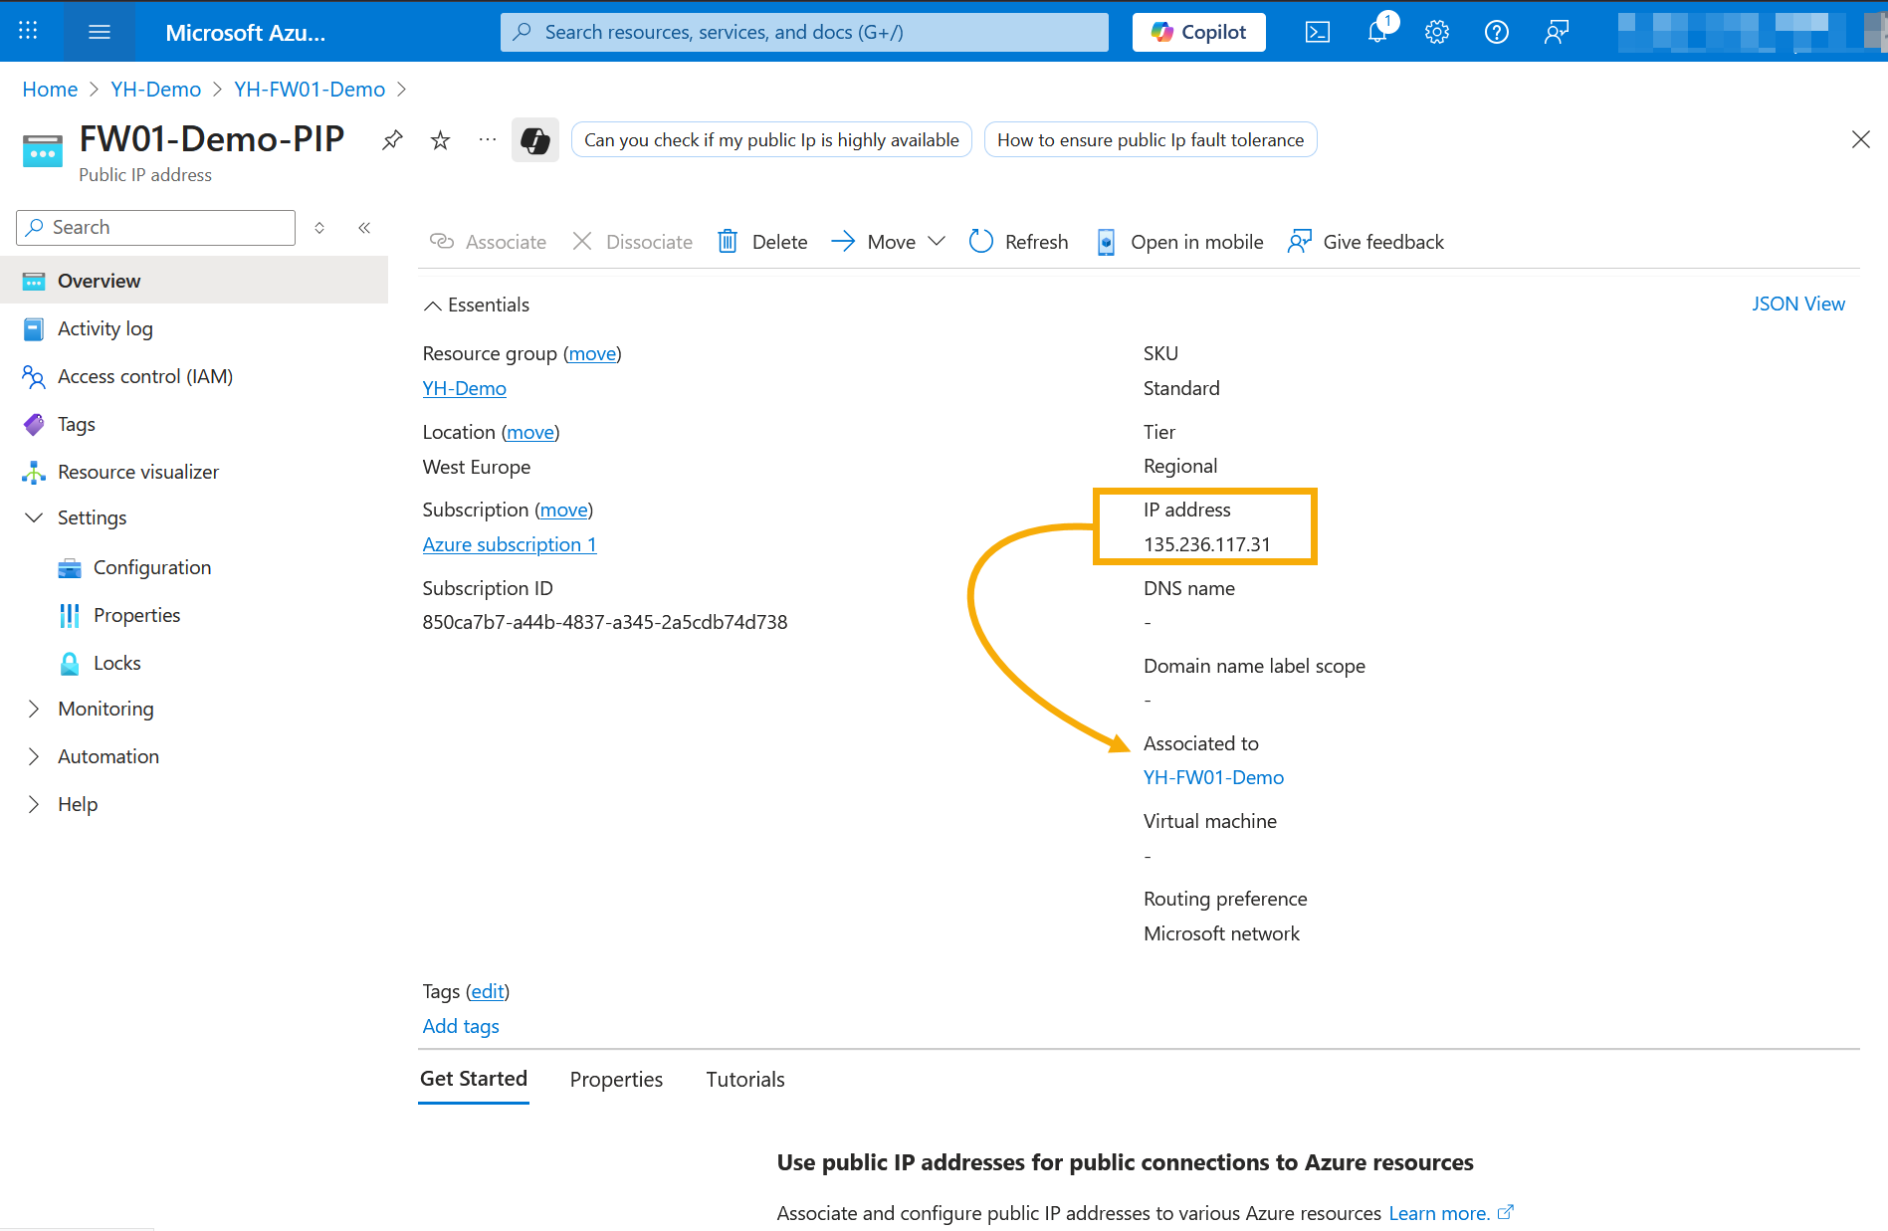1888x1231 pixels.
Task: Click move link next to Subscription
Action: (x=564, y=511)
